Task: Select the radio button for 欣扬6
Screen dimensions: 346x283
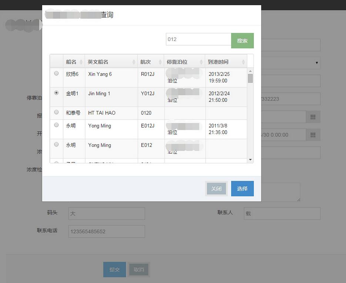Action: tap(56, 74)
